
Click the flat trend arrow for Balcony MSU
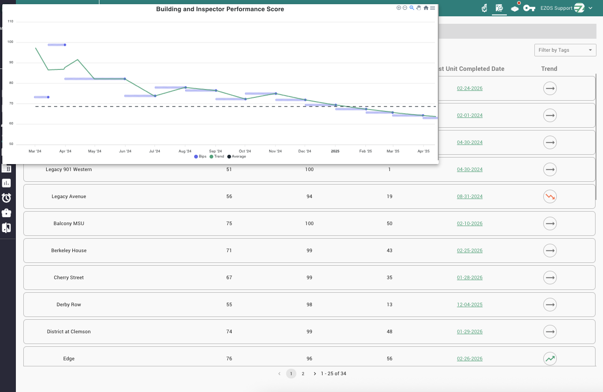click(x=550, y=224)
